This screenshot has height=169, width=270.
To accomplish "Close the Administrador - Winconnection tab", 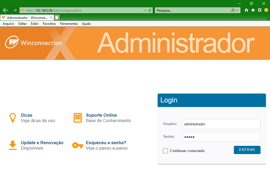I will 51,18.
